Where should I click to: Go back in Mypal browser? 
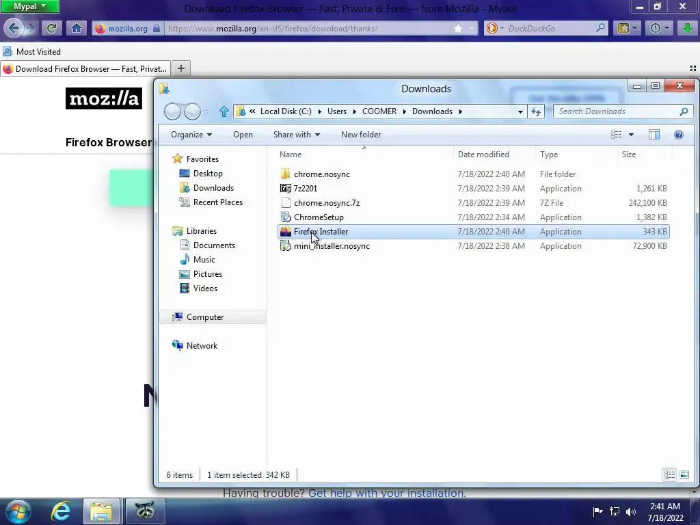tap(14, 28)
